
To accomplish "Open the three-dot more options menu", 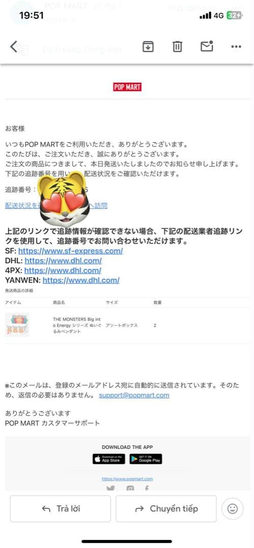I will click(236, 47).
